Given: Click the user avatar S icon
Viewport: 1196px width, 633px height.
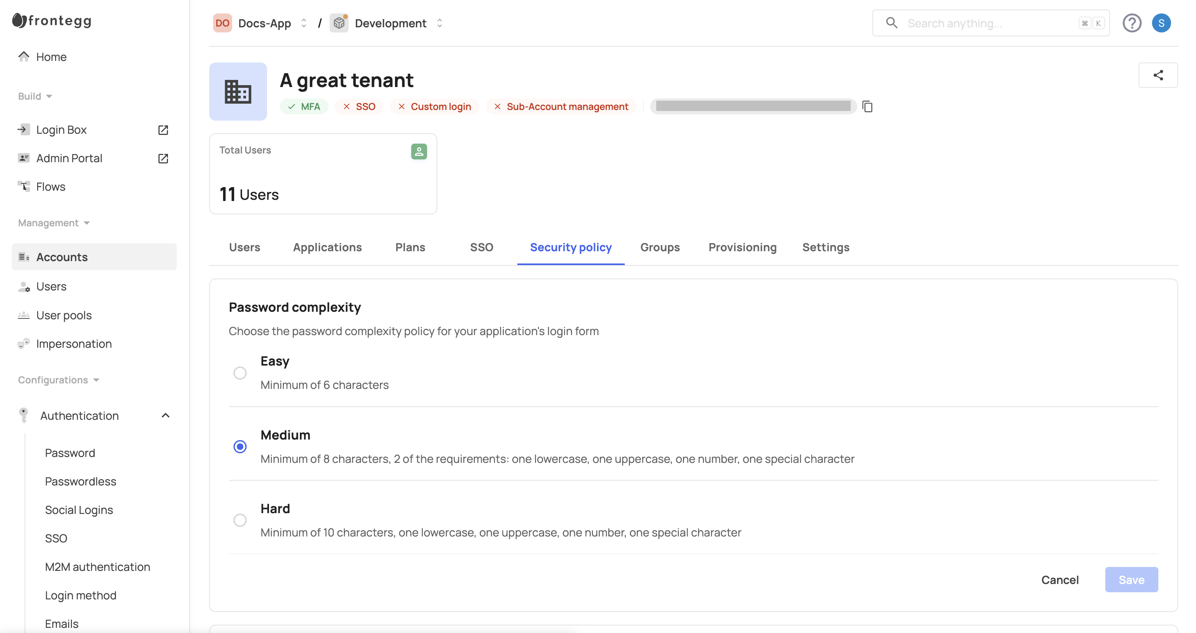Looking at the screenshot, I should click(x=1161, y=23).
